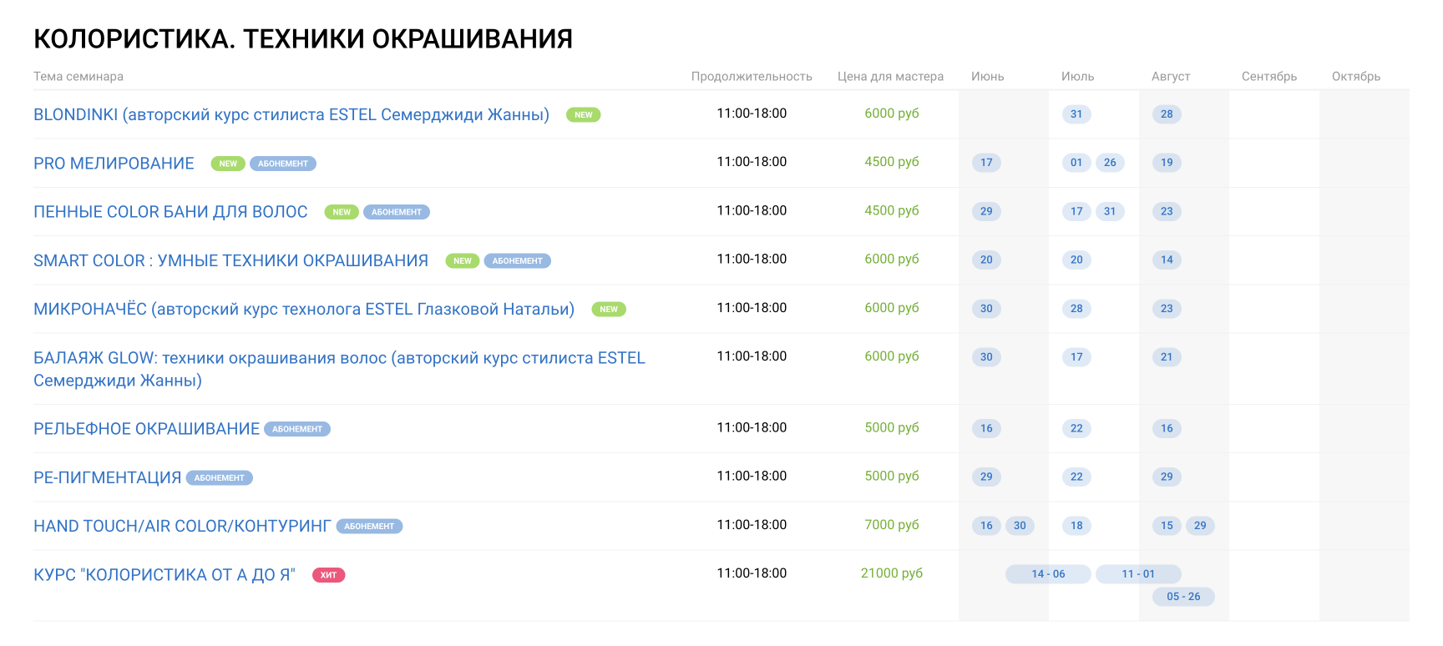1443x646 pixels.
Task: Select July 31 date for ПЕННЫЕ COLOR БАНИ
Action: (x=1110, y=211)
